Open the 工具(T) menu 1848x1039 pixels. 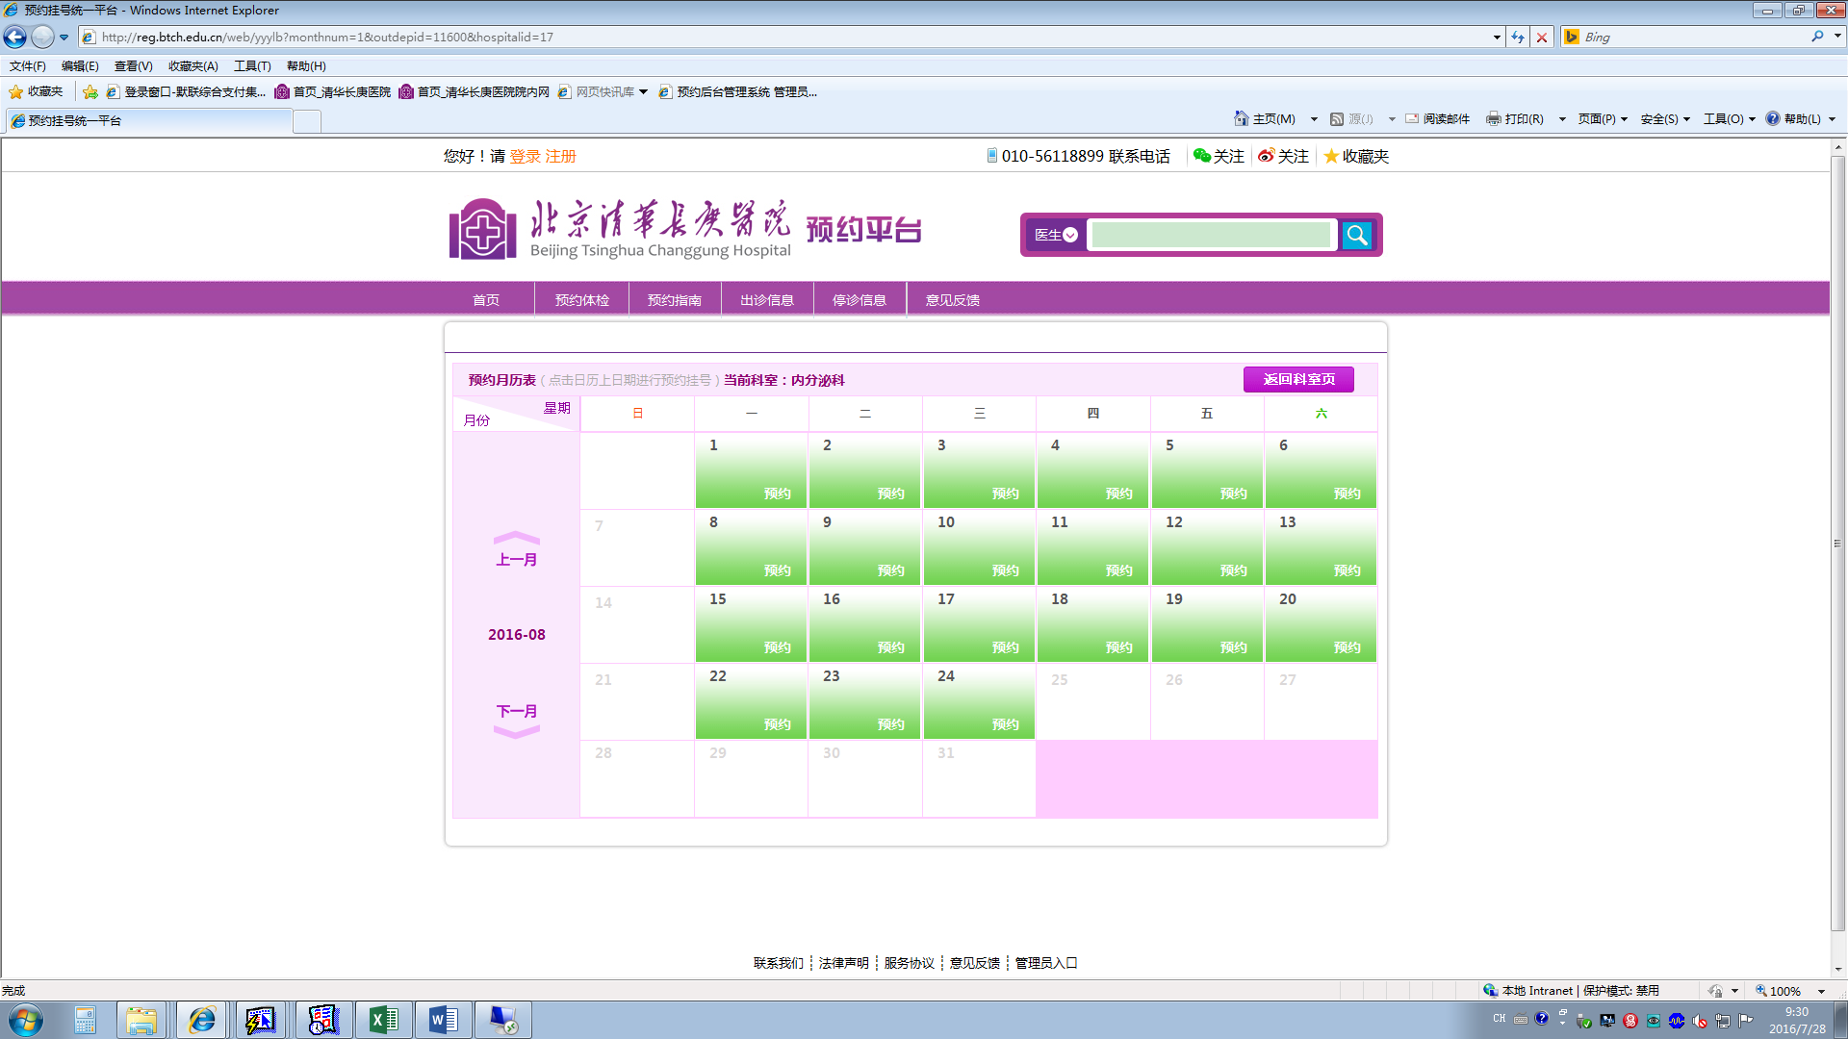click(251, 65)
